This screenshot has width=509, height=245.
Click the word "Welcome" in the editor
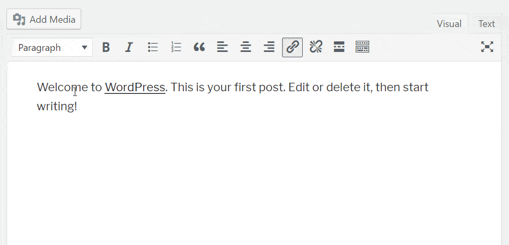tap(63, 87)
